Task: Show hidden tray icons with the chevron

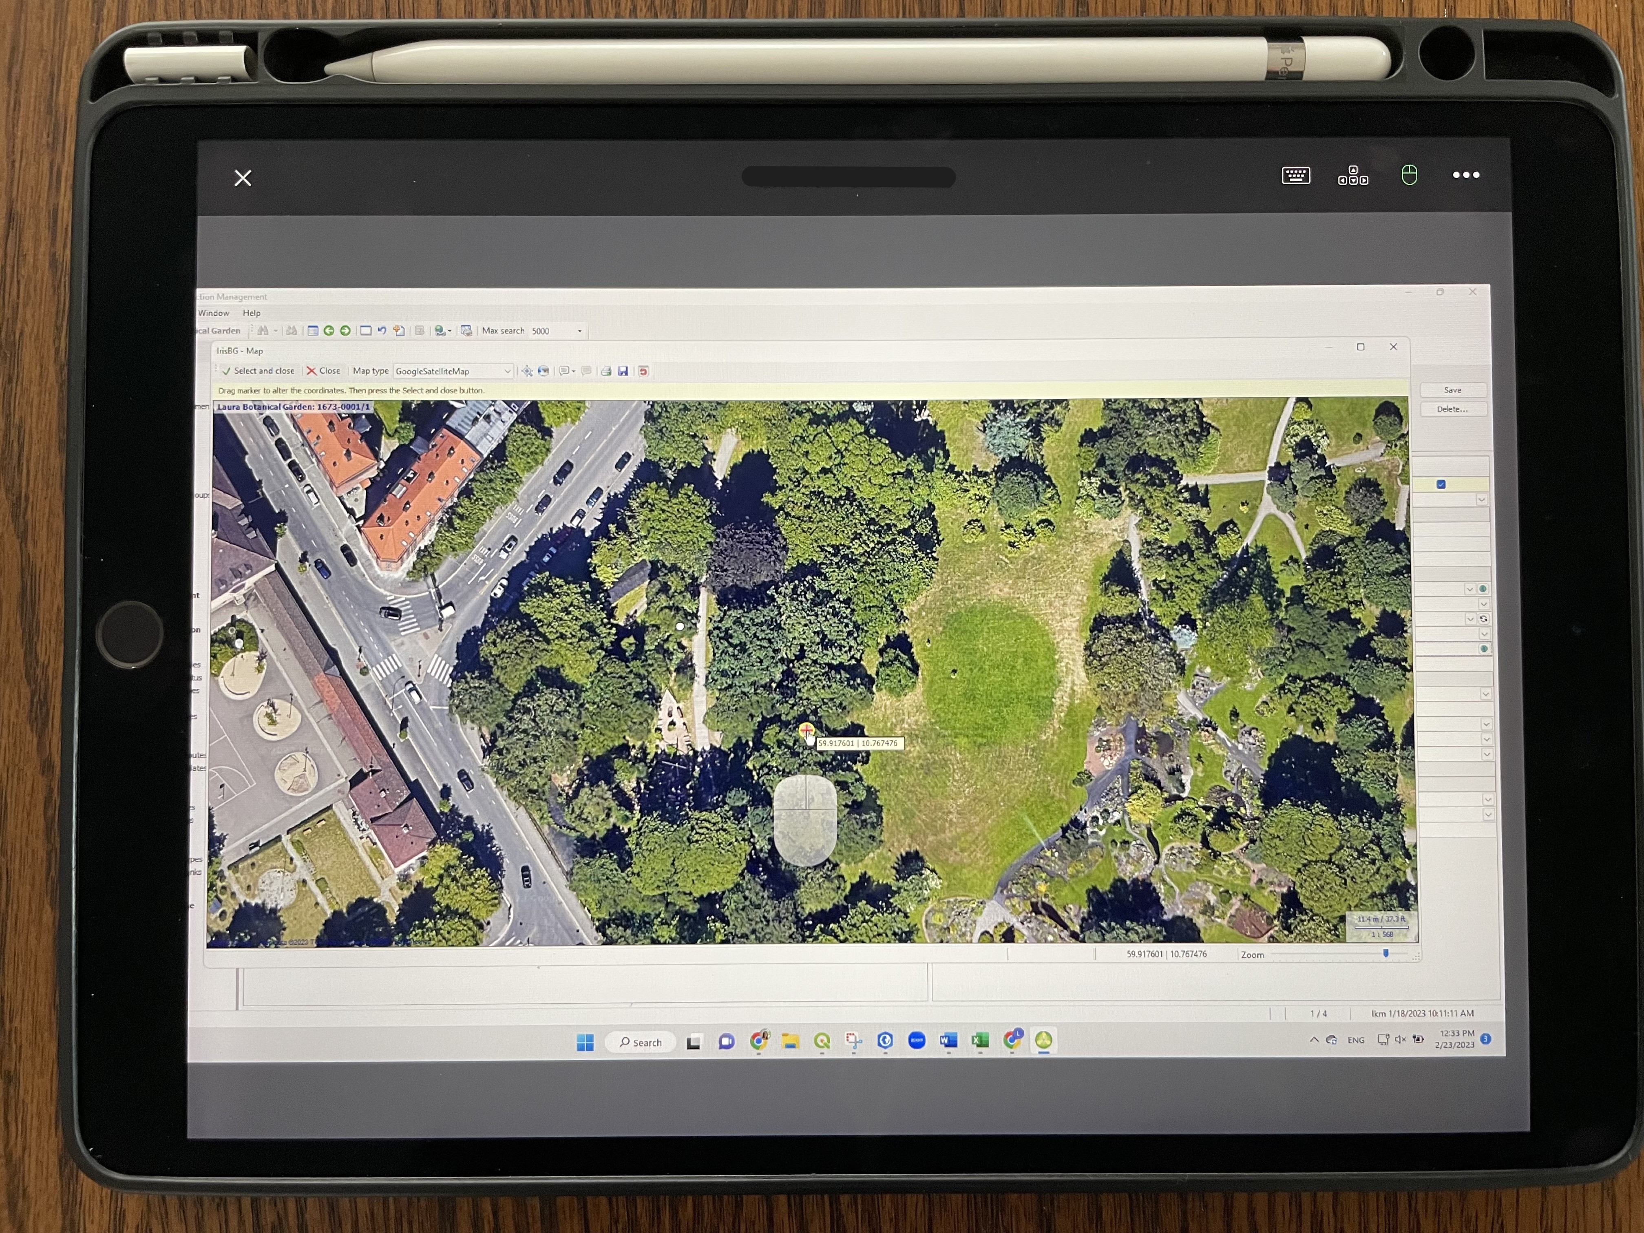Action: (x=1314, y=1040)
